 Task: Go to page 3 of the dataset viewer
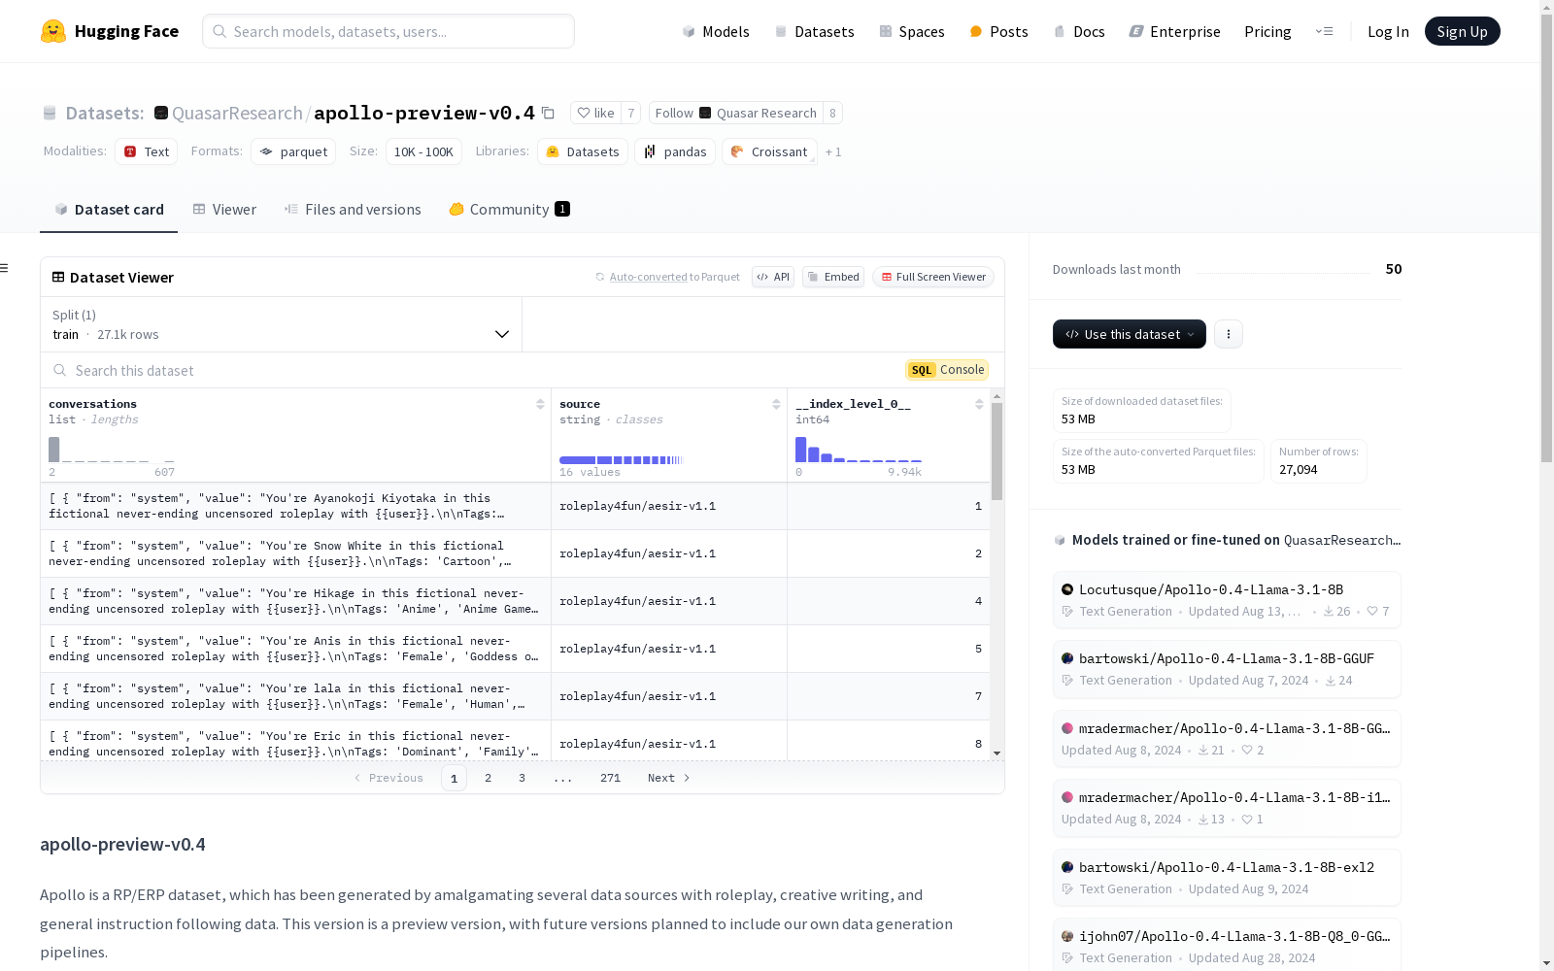pos(522,778)
